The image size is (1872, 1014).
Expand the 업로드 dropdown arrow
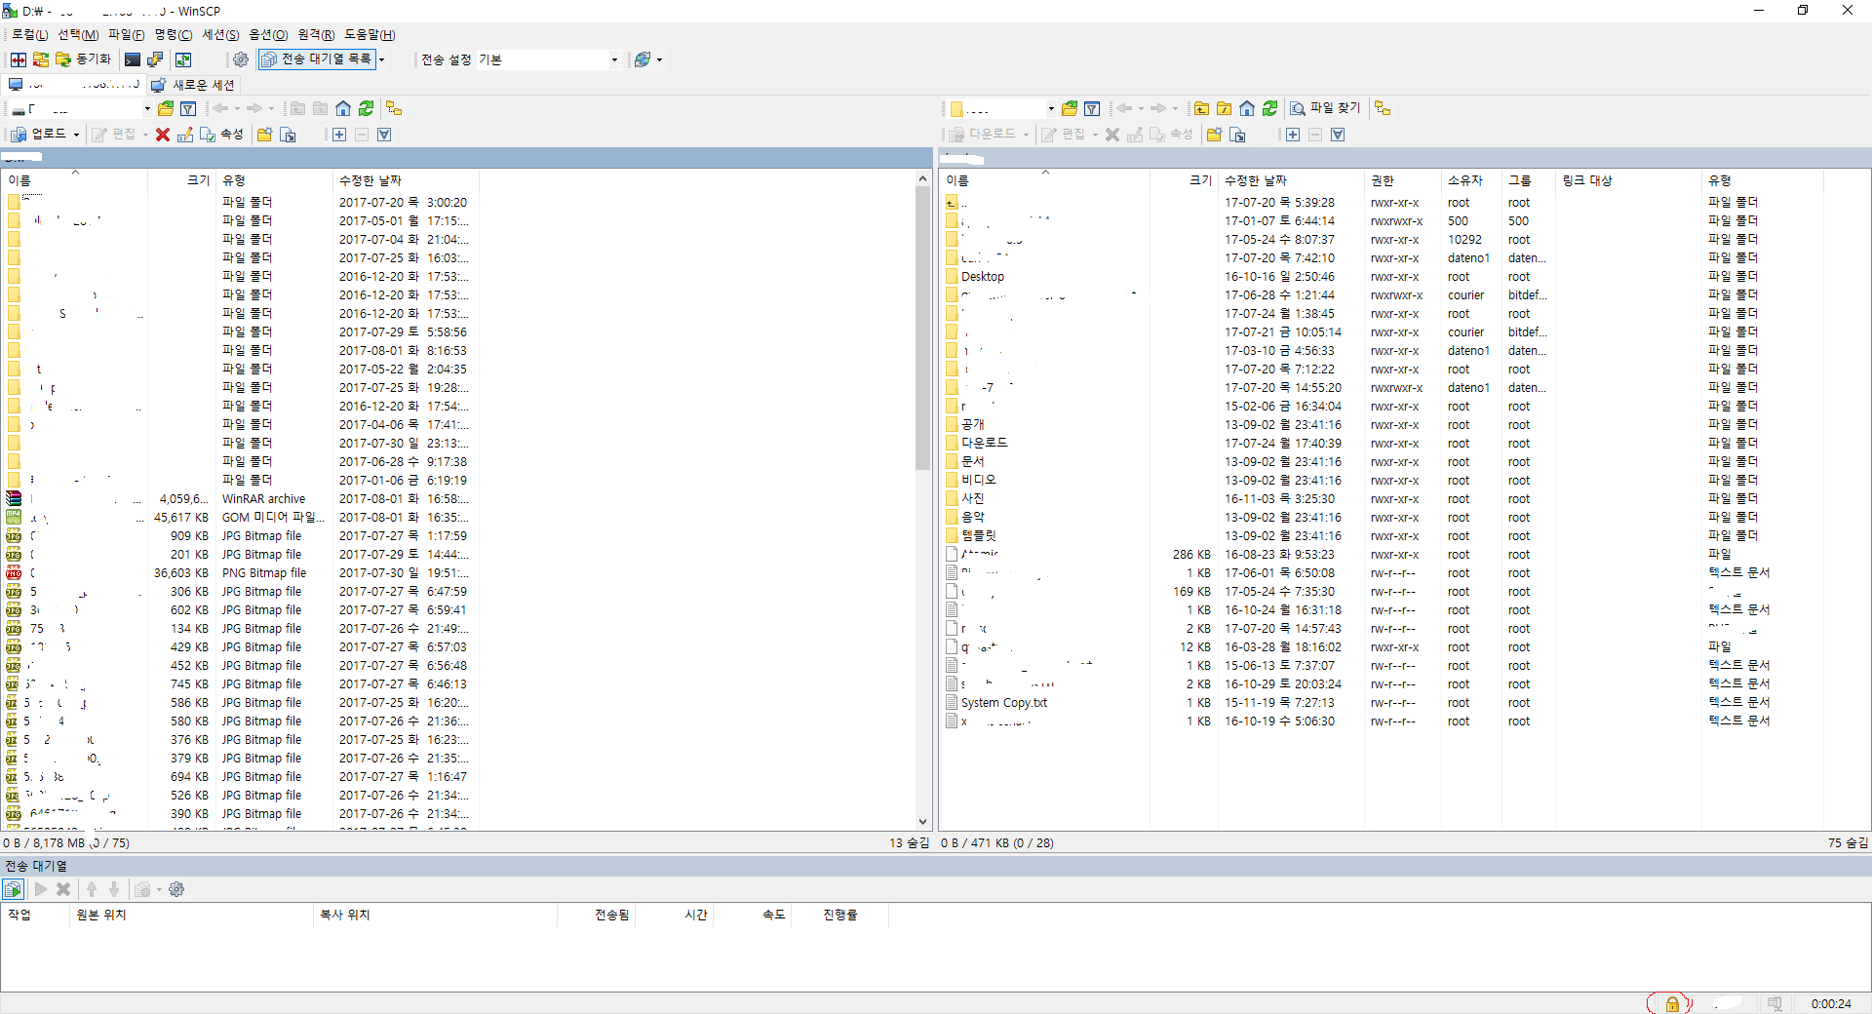(x=76, y=135)
